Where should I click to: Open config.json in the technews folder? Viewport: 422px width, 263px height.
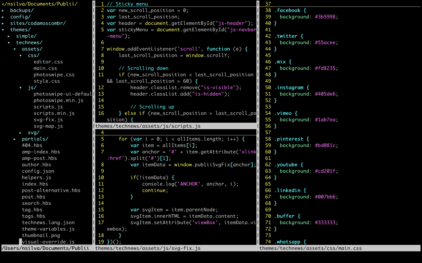coord(38,171)
